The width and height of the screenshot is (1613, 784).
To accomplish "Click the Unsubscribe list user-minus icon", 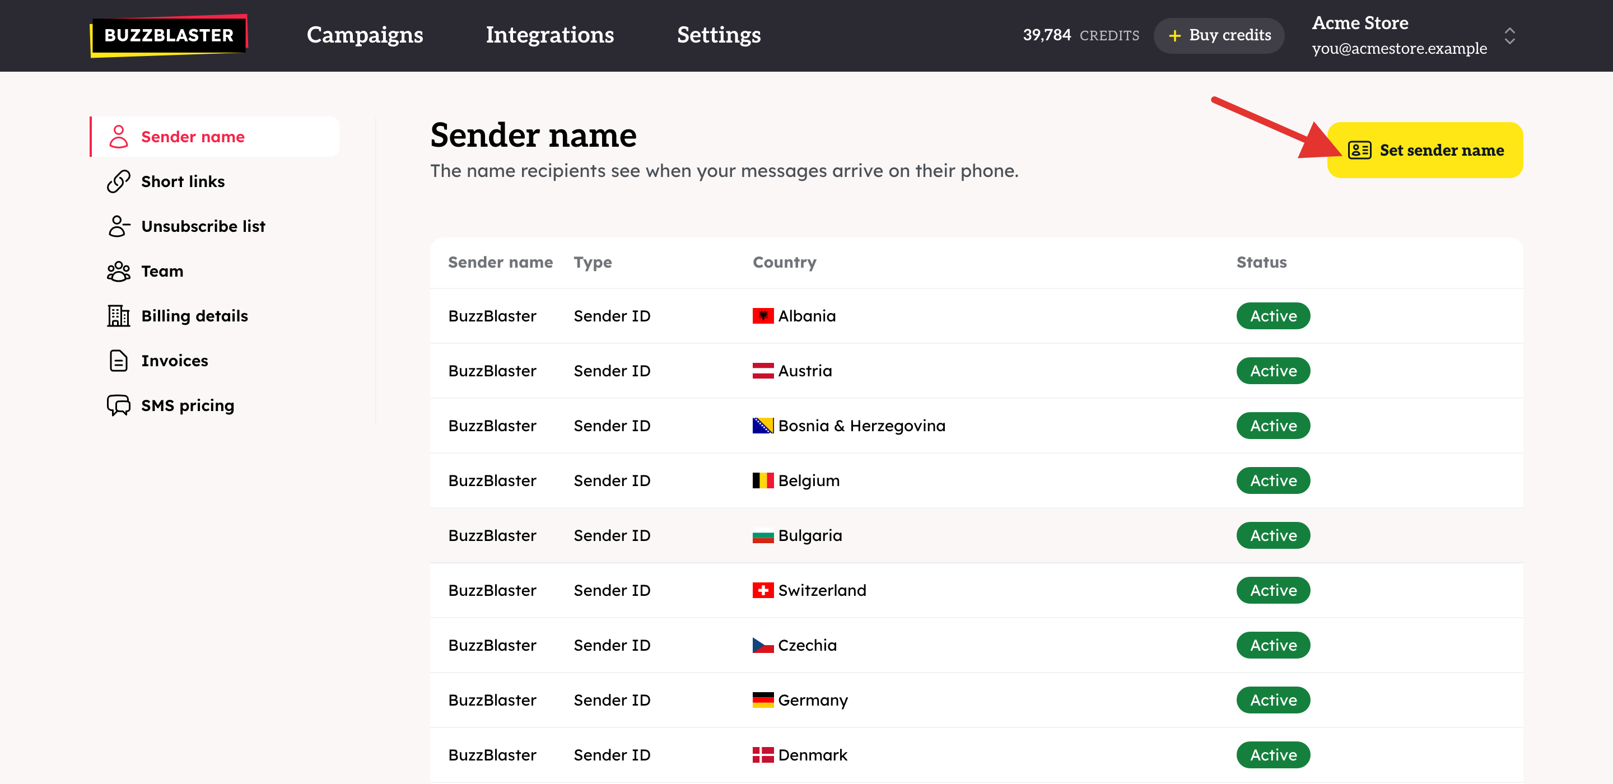I will pyautogui.click(x=118, y=226).
